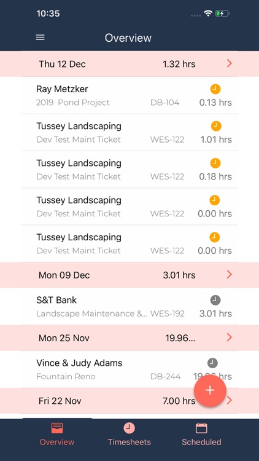The image size is (259, 461).
Task: Tap the battery charging indicator
Action: [222, 14]
